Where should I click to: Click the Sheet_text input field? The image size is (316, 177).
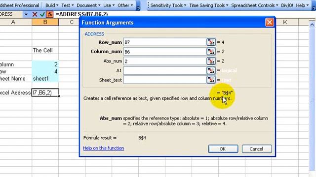coord(165,80)
